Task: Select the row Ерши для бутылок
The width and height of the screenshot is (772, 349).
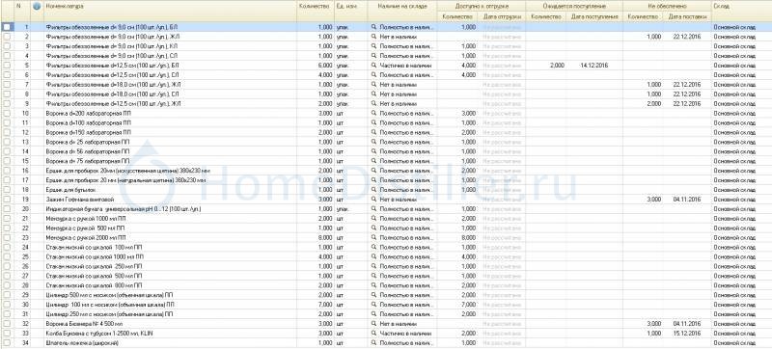Action: click(386, 190)
